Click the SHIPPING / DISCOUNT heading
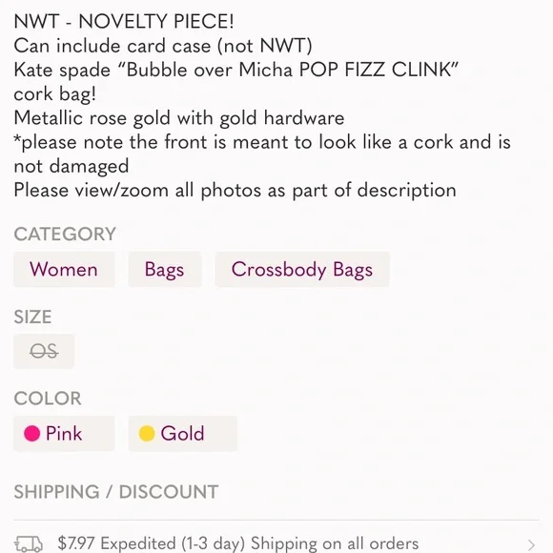 pos(116,492)
